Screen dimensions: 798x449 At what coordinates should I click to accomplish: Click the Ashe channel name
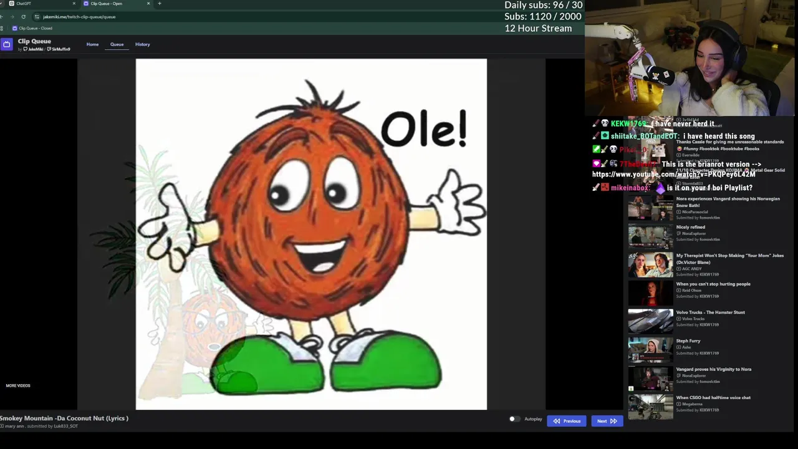coord(686,347)
